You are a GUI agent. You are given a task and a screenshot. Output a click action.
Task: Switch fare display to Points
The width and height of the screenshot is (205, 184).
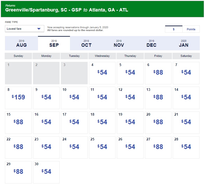pos(191,29)
